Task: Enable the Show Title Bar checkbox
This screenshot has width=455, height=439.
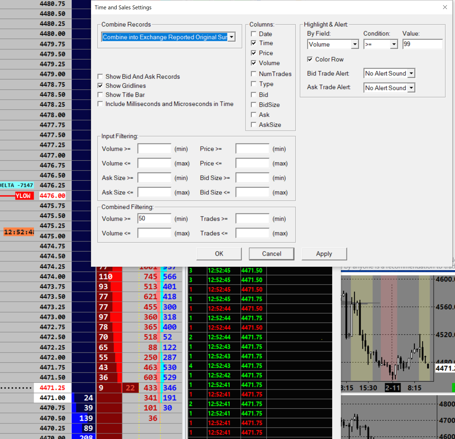Action: tap(100, 95)
